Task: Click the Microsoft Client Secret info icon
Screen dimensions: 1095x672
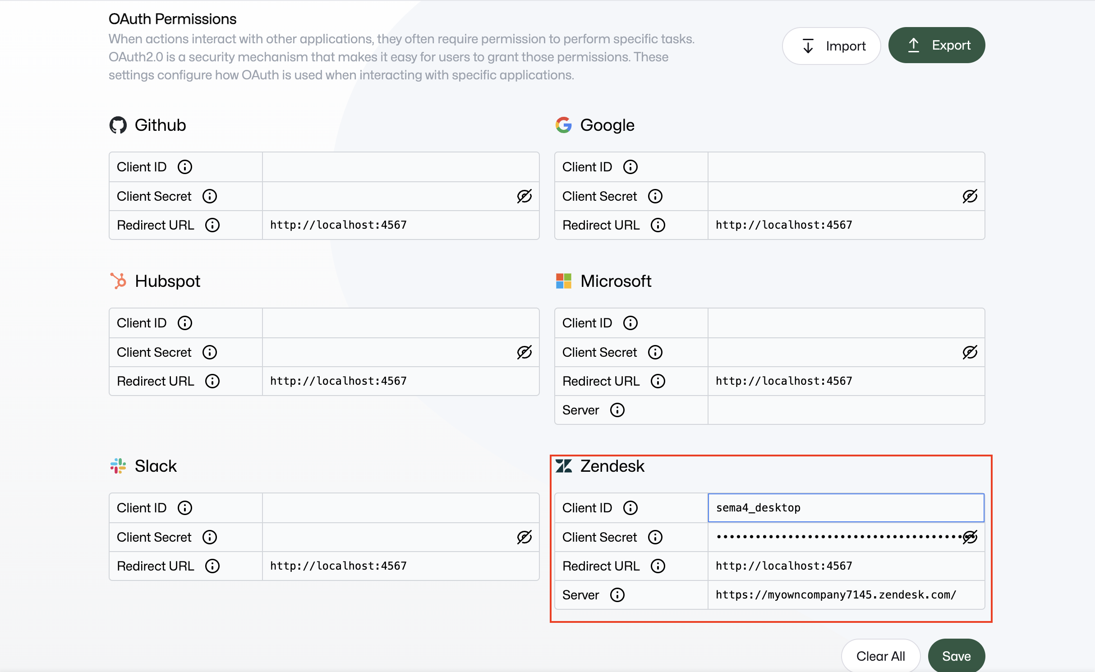Action: pos(655,352)
